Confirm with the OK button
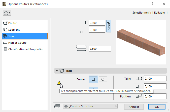Image resolution: width=170 pixels, height=112 pixels. (157, 107)
